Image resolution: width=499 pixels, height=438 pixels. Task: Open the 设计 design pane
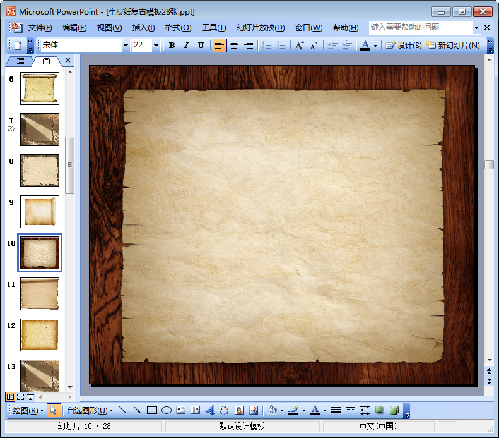tap(404, 46)
